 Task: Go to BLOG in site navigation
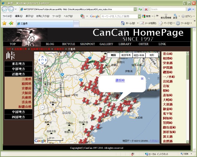[50, 44]
